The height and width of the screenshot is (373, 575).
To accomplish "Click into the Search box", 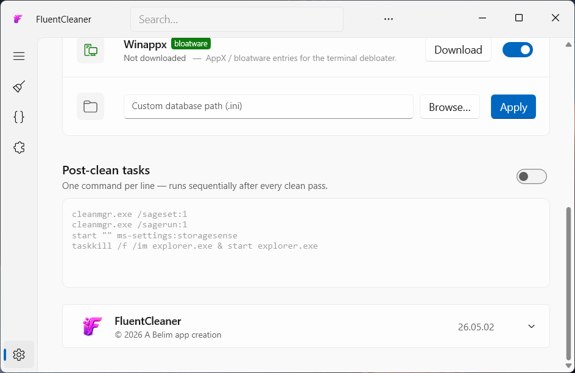I will (x=237, y=19).
